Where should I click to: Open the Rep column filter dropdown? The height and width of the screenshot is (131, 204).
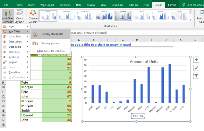tap(40, 55)
